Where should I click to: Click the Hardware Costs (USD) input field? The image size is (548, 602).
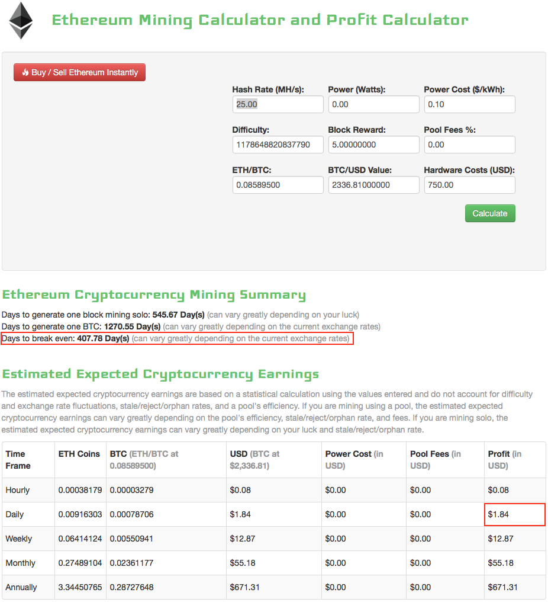[x=469, y=185]
